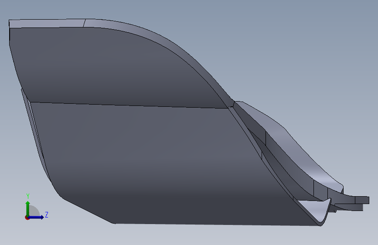Click the green Y axis of the orientation triad
This screenshot has width=378, height=245.
tap(28, 208)
